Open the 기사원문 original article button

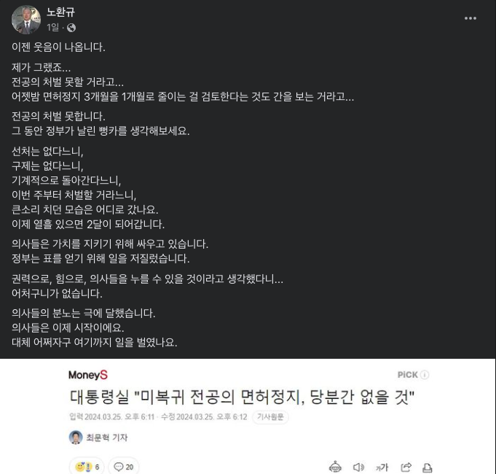270,417
